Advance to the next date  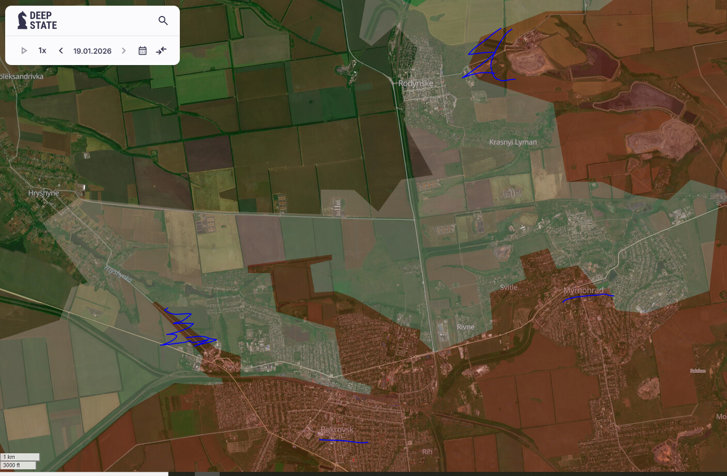123,51
